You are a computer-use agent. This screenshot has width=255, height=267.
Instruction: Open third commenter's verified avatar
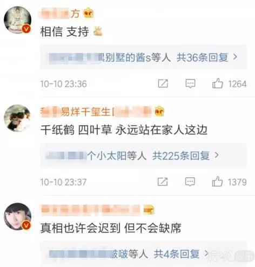click(18, 217)
